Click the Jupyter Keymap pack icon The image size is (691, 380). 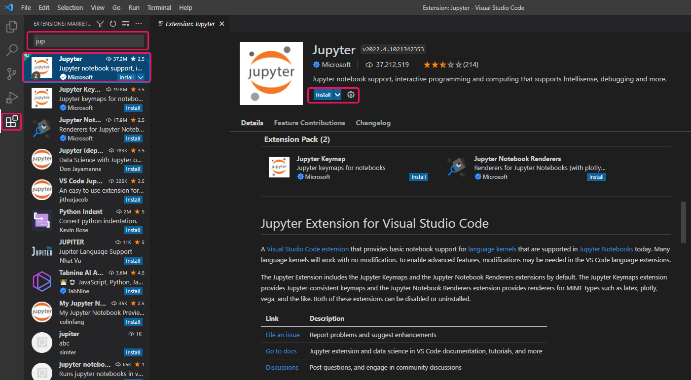click(279, 167)
